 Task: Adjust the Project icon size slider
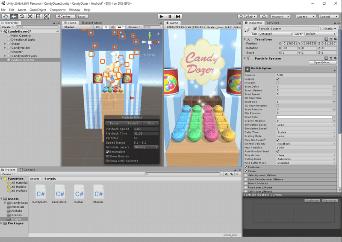coord(231,235)
